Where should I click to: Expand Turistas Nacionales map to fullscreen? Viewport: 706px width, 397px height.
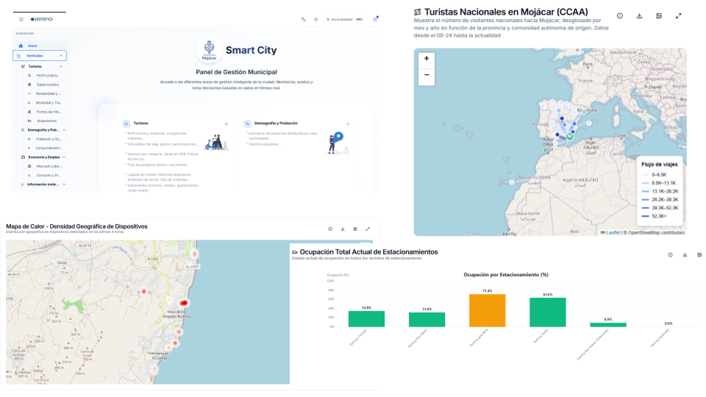click(x=678, y=15)
